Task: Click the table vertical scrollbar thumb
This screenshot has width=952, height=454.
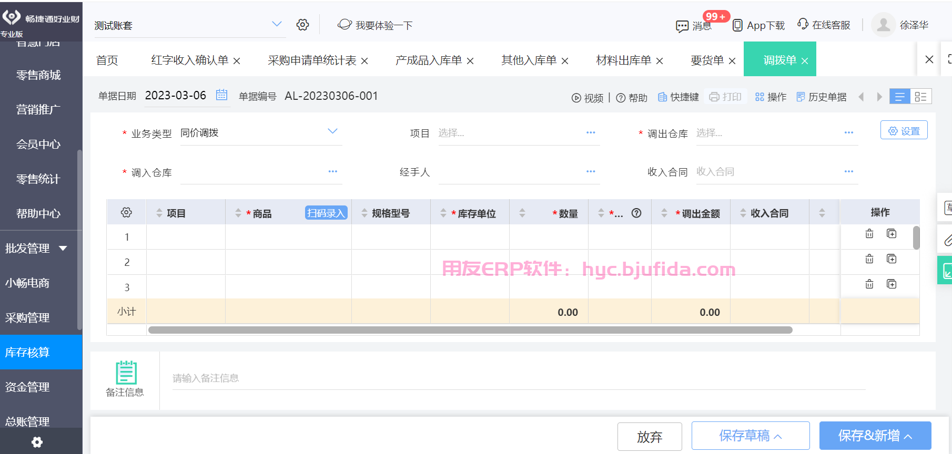Action: pyautogui.click(x=916, y=238)
